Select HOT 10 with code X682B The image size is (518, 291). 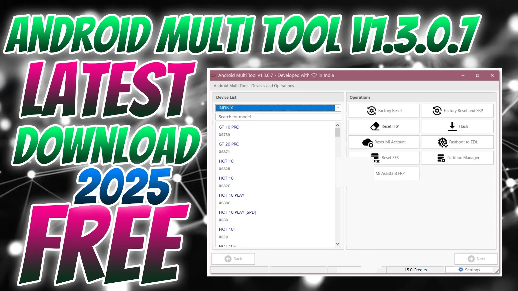[226, 161]
